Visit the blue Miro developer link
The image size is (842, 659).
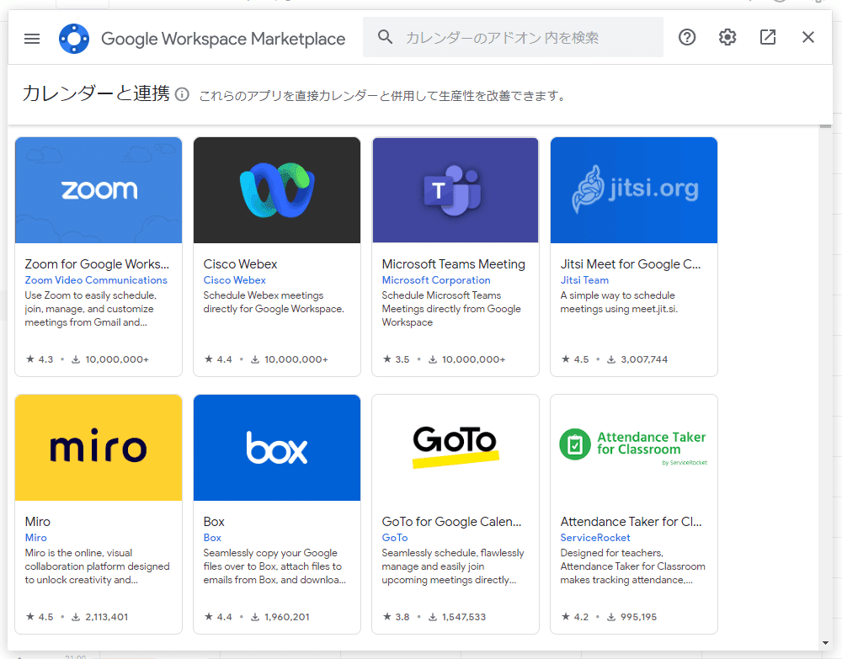pyautogui.click(x=36, y=538)
